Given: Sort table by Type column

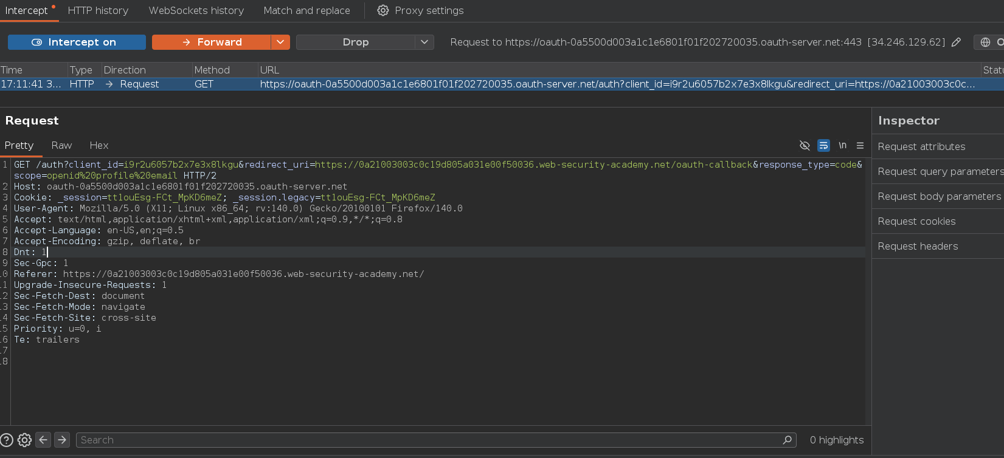Looking at the screenshot, I should point(85,70).
